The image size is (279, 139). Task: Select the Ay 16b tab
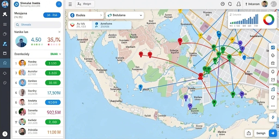point(80,25)
